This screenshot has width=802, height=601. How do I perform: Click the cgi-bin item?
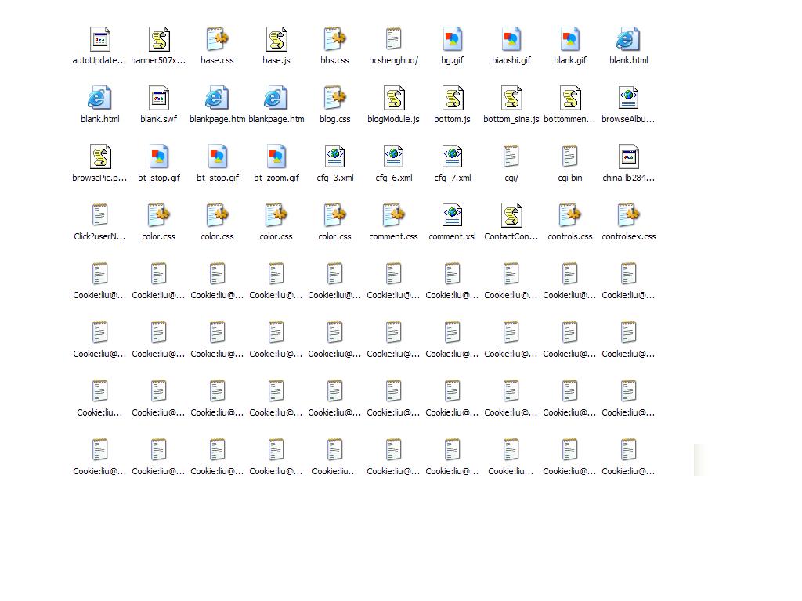569,157
